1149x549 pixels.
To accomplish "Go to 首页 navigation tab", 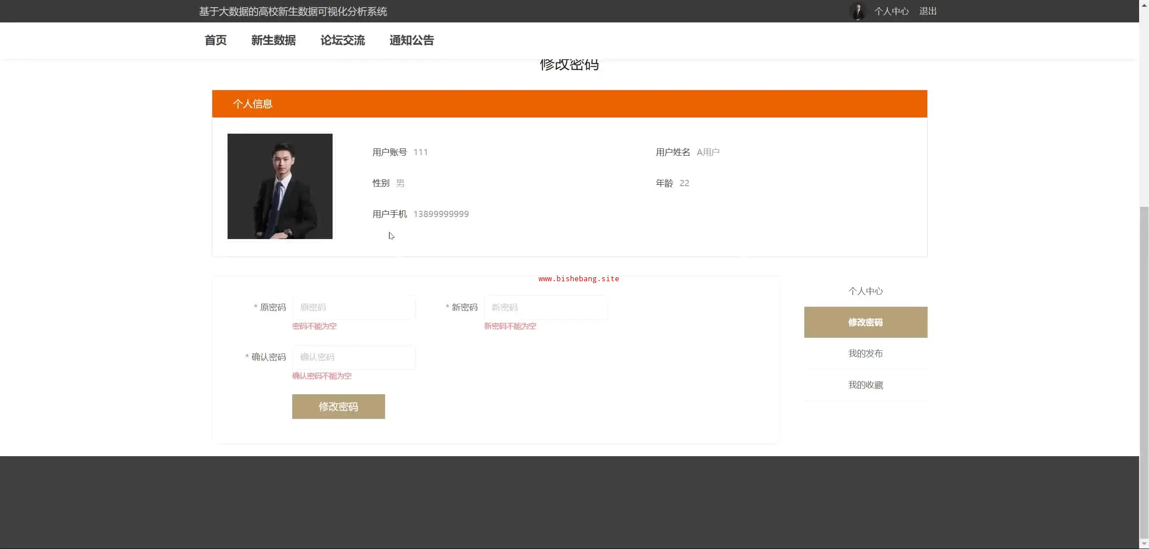I will (x=215, y=40).
